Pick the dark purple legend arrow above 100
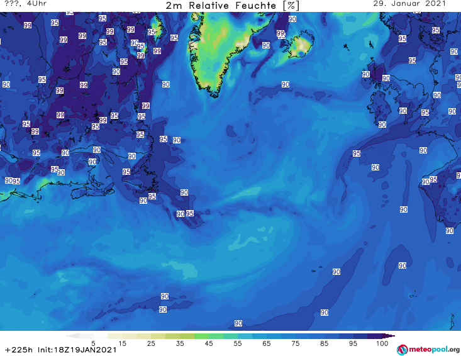 point(389,336)
